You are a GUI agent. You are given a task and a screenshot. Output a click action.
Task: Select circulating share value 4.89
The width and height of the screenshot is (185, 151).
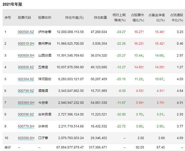(x=180, y=138)
